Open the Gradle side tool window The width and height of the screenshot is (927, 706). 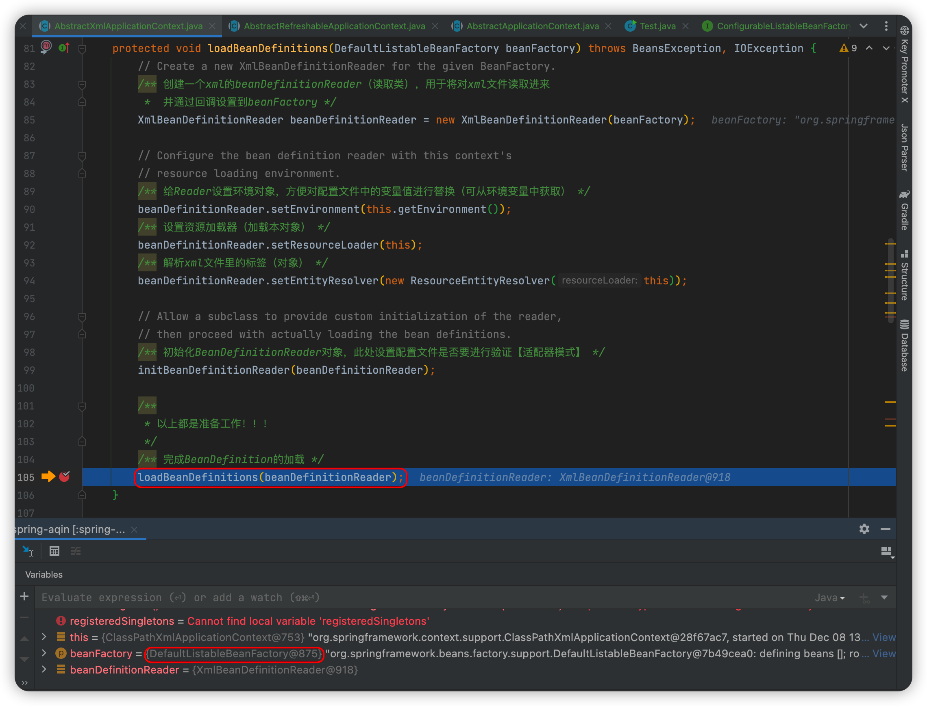tap(904, 211)
